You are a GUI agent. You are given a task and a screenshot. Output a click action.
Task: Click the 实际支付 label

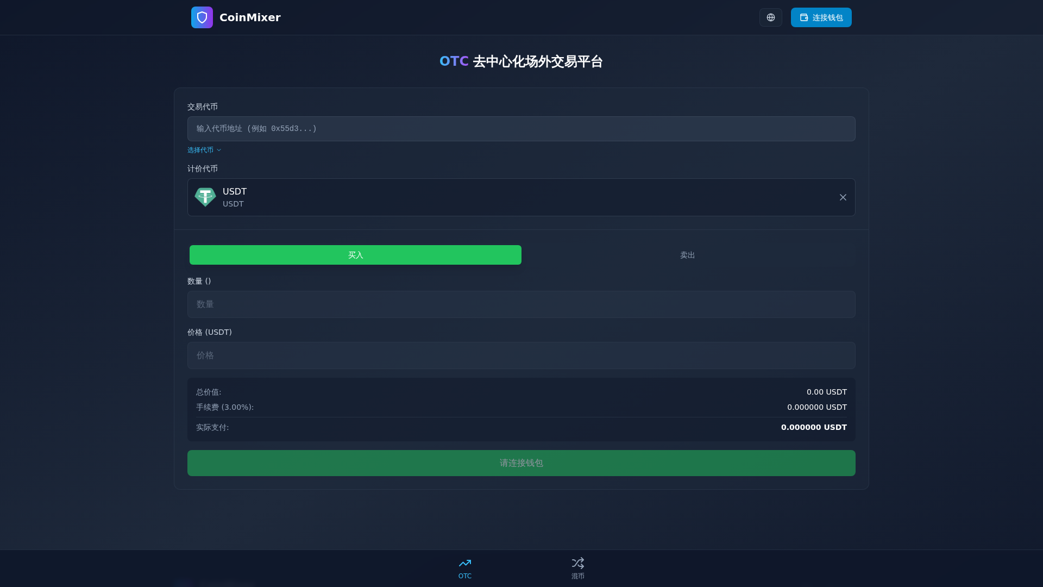(x=212, y=427)
